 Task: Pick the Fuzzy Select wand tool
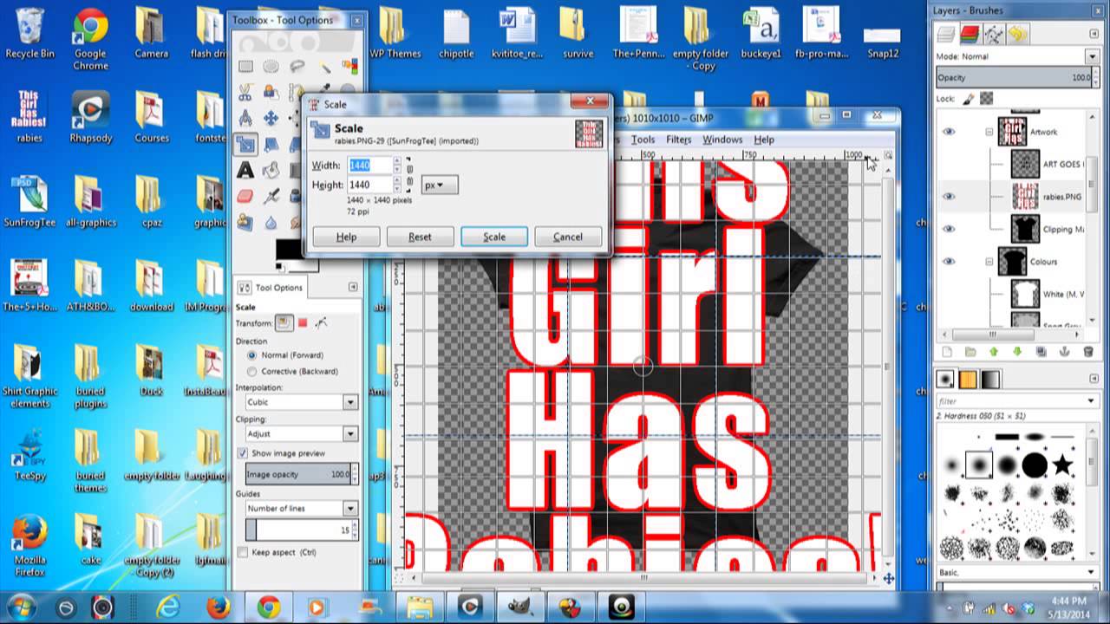point(324,67)
